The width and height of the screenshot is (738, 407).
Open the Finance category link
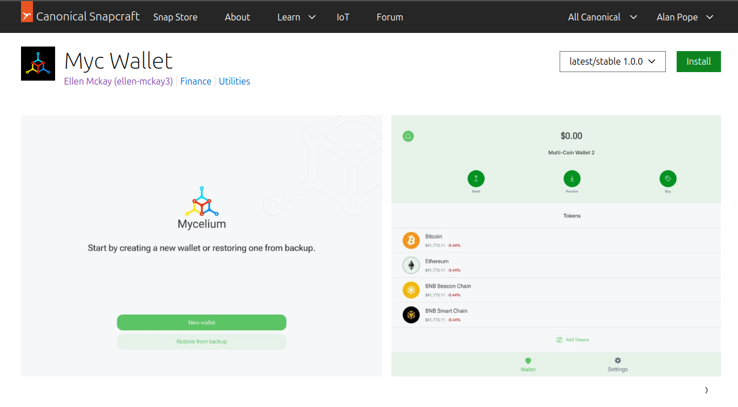coord(196,81)
